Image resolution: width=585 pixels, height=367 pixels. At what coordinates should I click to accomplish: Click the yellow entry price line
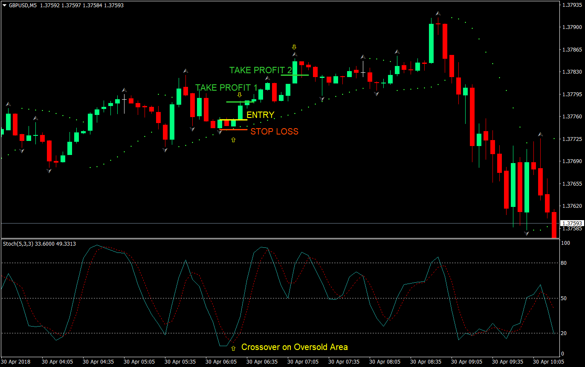[233, 120]
